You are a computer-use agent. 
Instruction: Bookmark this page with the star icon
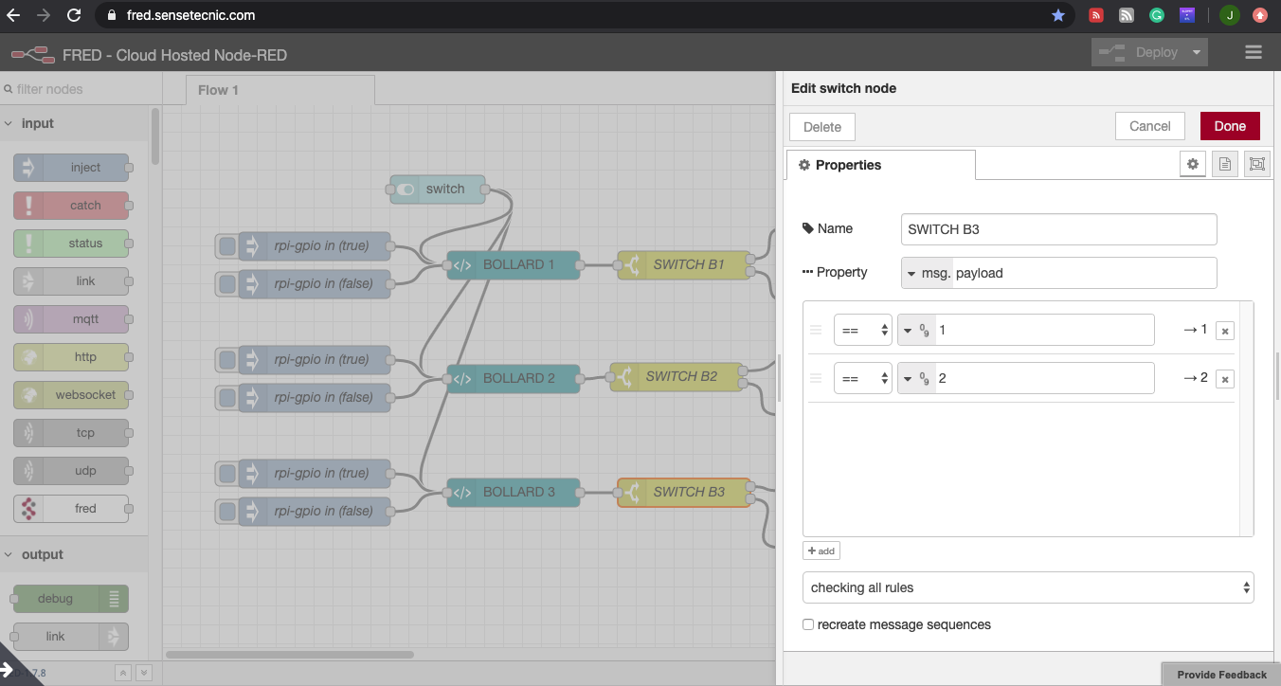[x=1058, y=15]
